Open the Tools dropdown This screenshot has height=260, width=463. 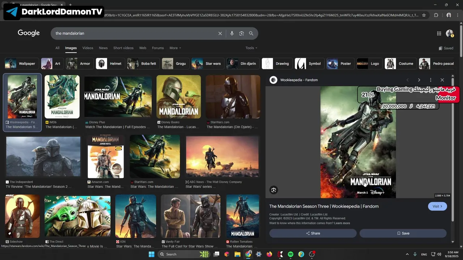coord(251,48)
